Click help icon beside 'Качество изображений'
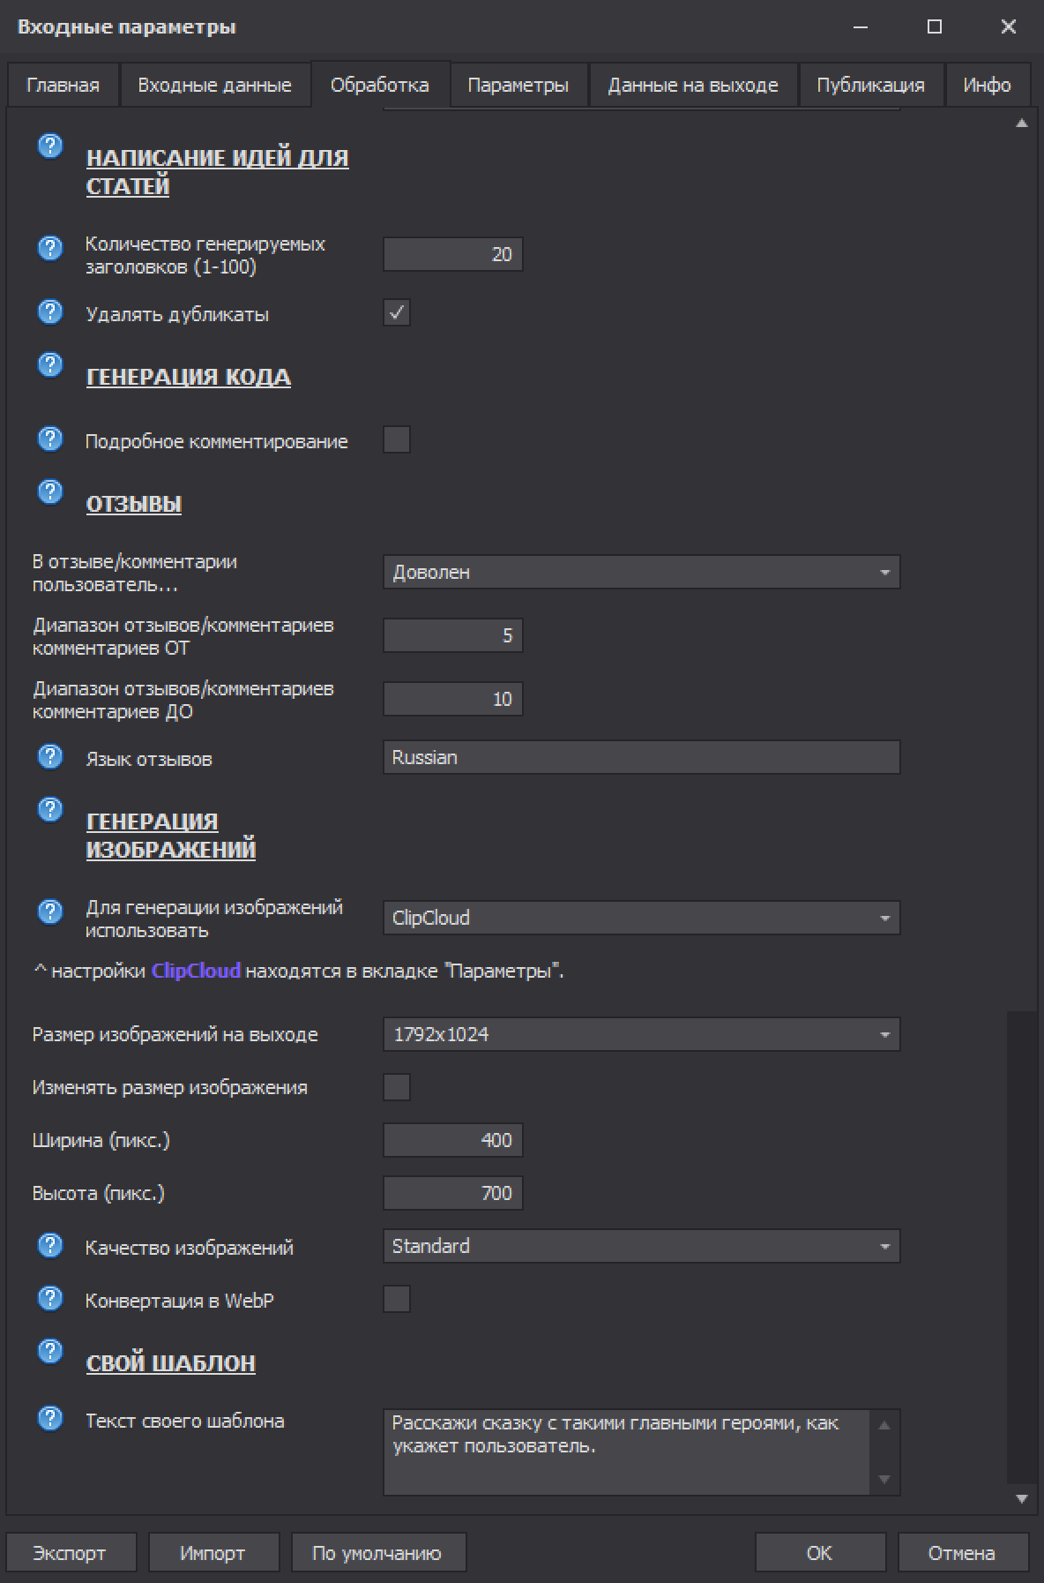The image size is (1044, 1583). pos(50,1245)
